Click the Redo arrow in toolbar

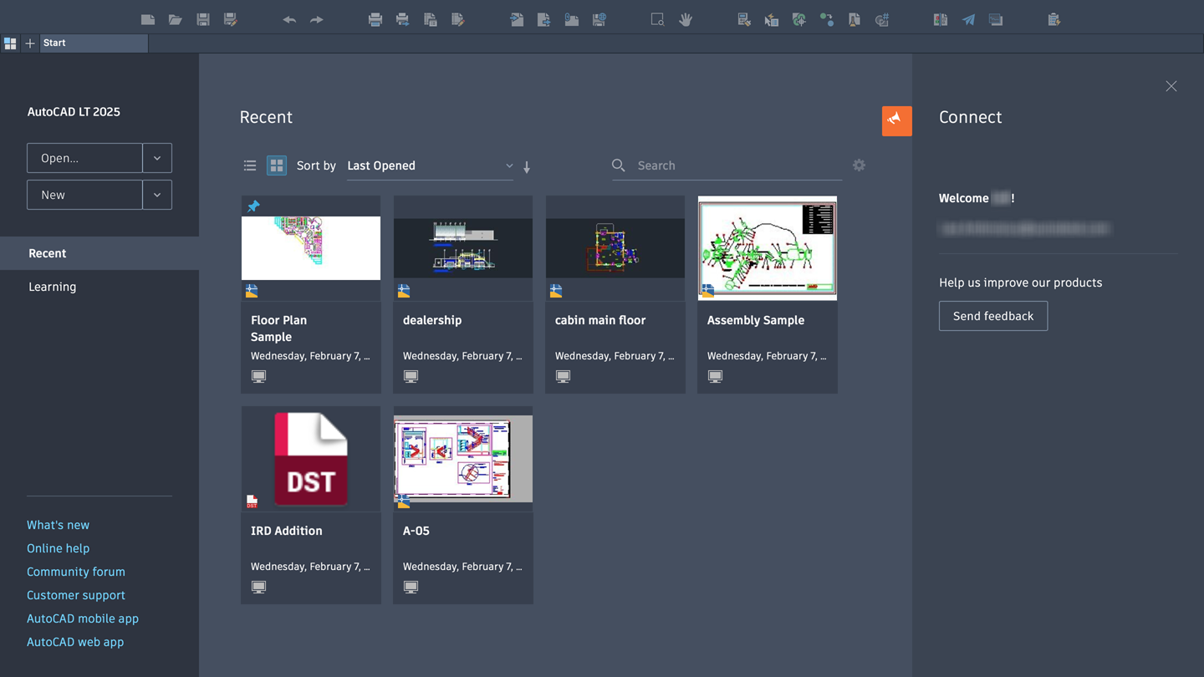[x=316, y=19]
